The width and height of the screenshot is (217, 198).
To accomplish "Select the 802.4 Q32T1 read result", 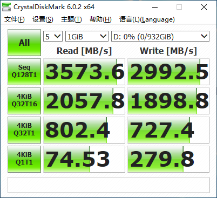I will 84,130.
